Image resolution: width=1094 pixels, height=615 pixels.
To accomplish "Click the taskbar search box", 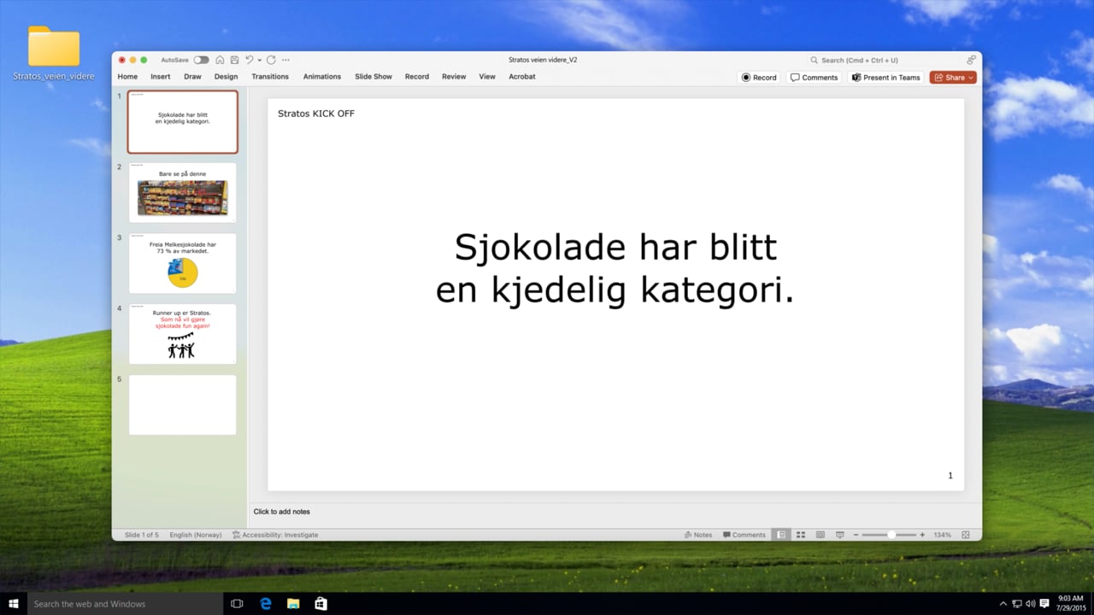I will pos(125,604).
